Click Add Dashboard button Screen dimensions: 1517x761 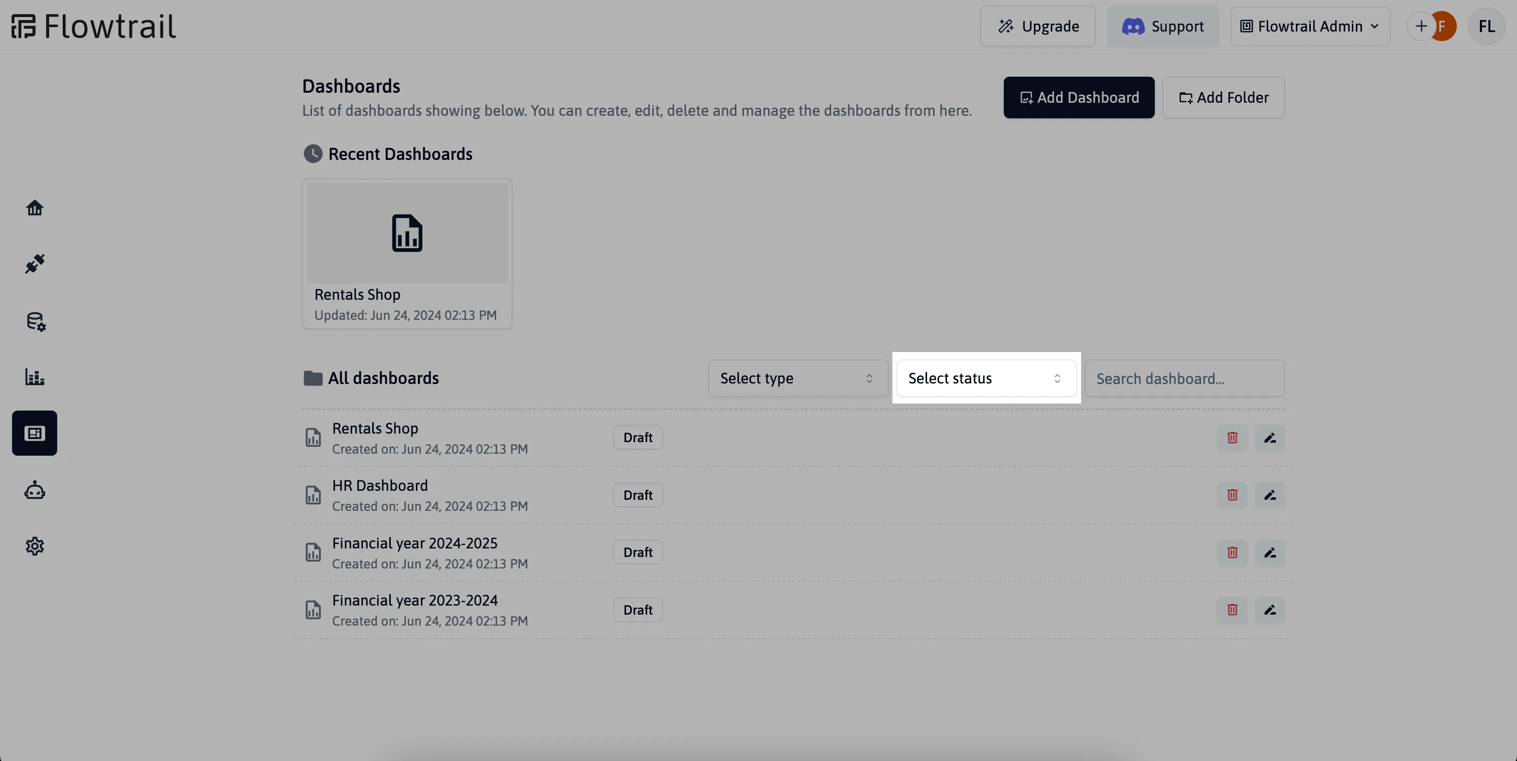click(1079, 97)
